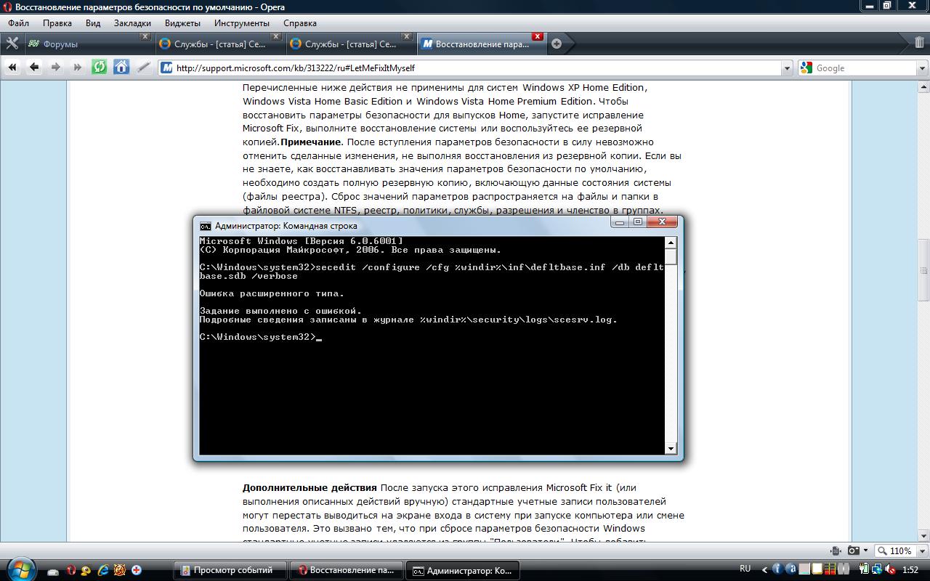Open the Правка menu
Screen dimensions: 930x581
click(x=57, y=23)
